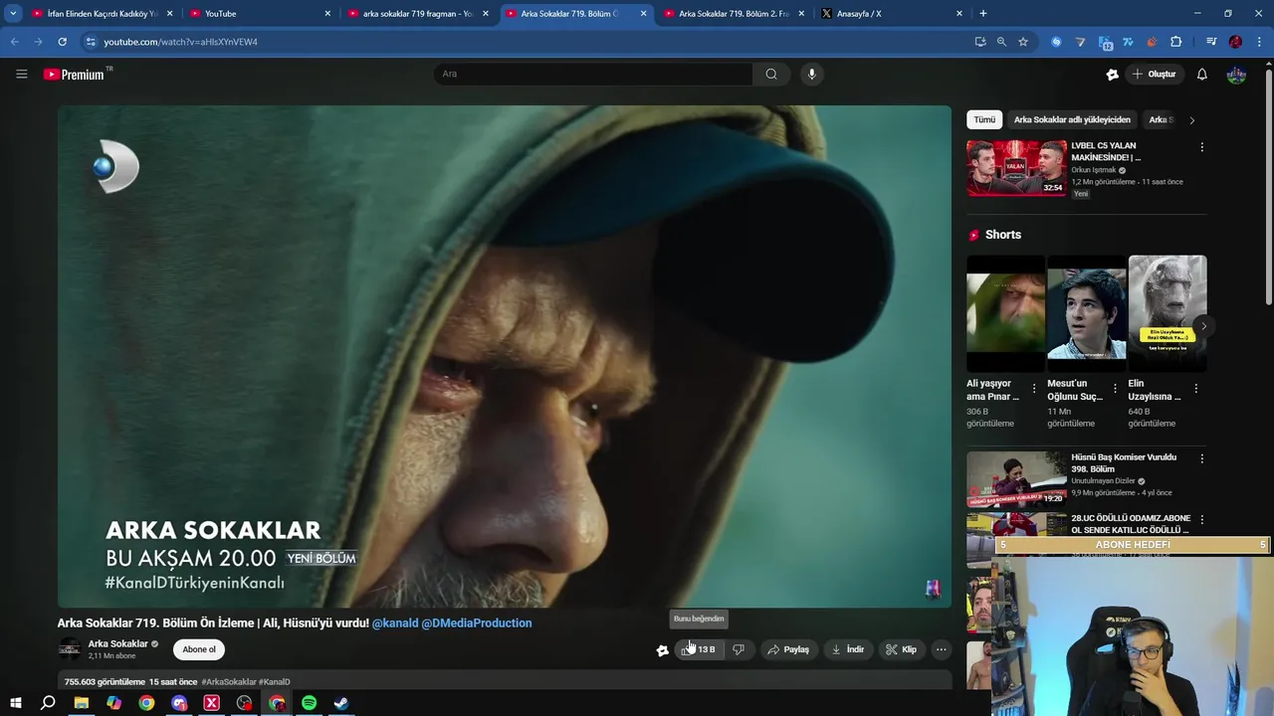Open options for Elin Uzaylısına short
1274x716 pixels.
(x=1196, y=389)
